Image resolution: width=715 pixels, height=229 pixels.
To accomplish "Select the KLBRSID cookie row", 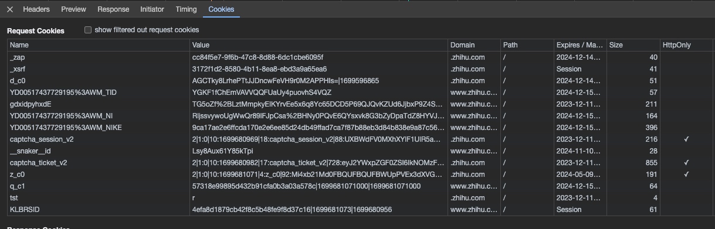I will click(x=360, y=210).
